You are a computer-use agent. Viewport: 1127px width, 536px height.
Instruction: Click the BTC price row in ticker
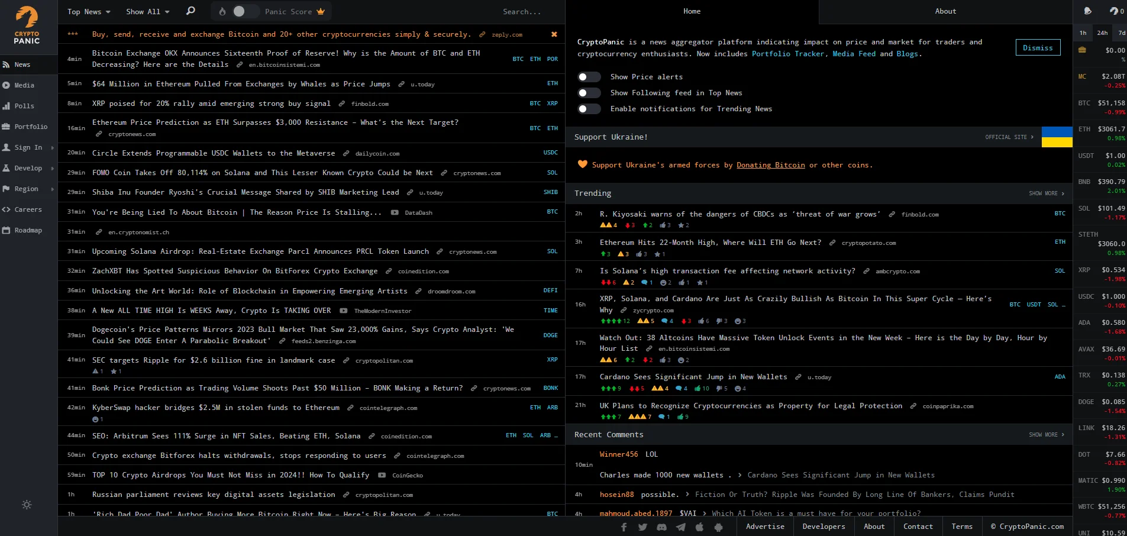tap(1100, 106)
